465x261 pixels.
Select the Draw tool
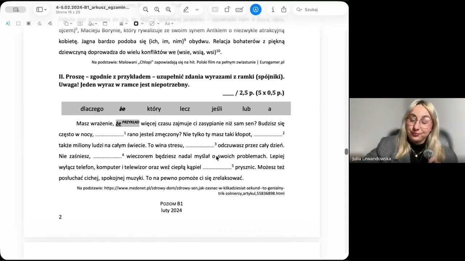point(50,24)
